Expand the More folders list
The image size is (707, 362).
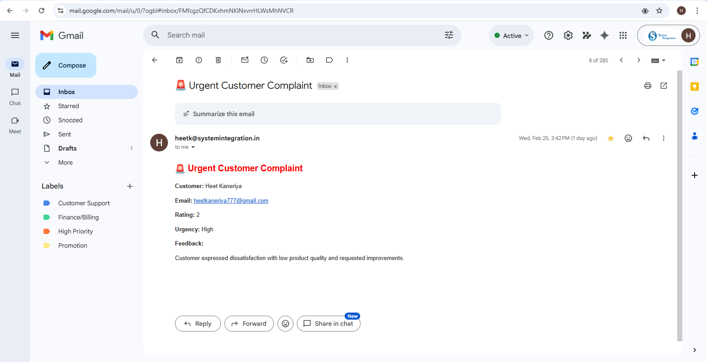click(65, 162)
